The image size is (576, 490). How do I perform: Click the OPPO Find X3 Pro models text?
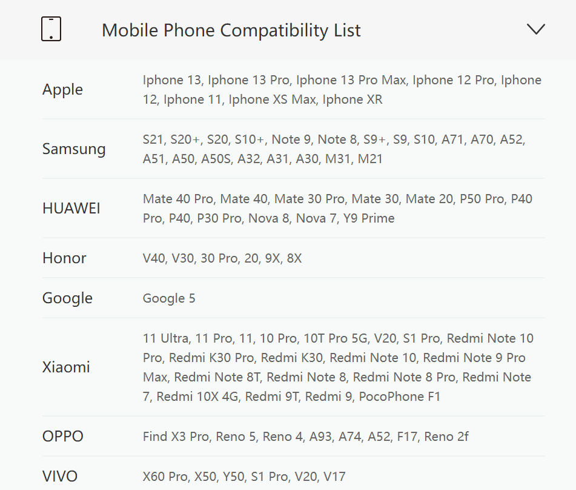306,437
